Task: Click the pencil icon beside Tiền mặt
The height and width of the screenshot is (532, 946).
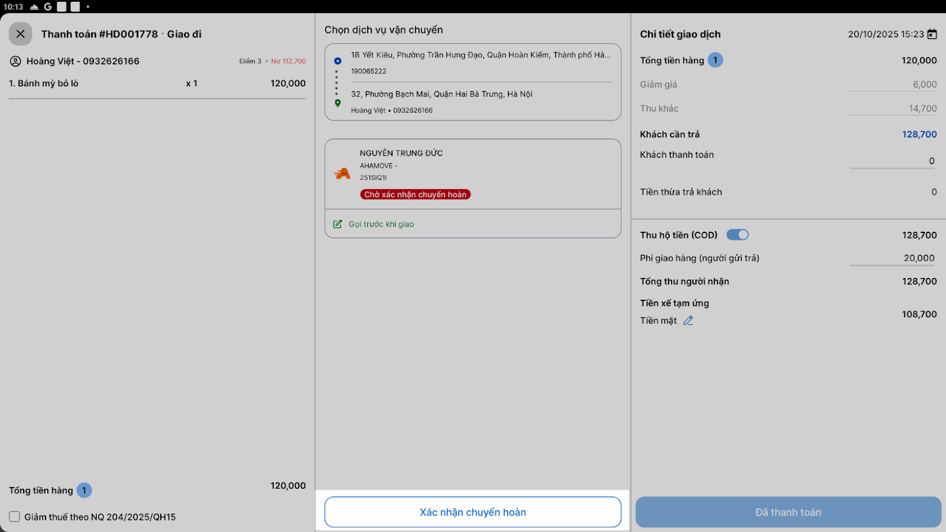Action: [x=688, y=320]
